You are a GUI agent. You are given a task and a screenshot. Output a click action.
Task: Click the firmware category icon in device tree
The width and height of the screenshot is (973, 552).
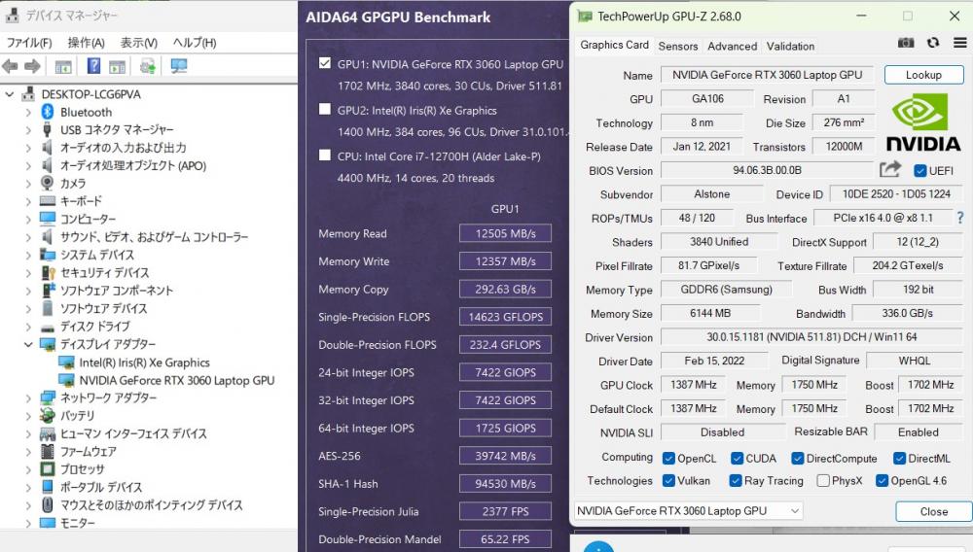pyautogui.click(x=47, y=451)
